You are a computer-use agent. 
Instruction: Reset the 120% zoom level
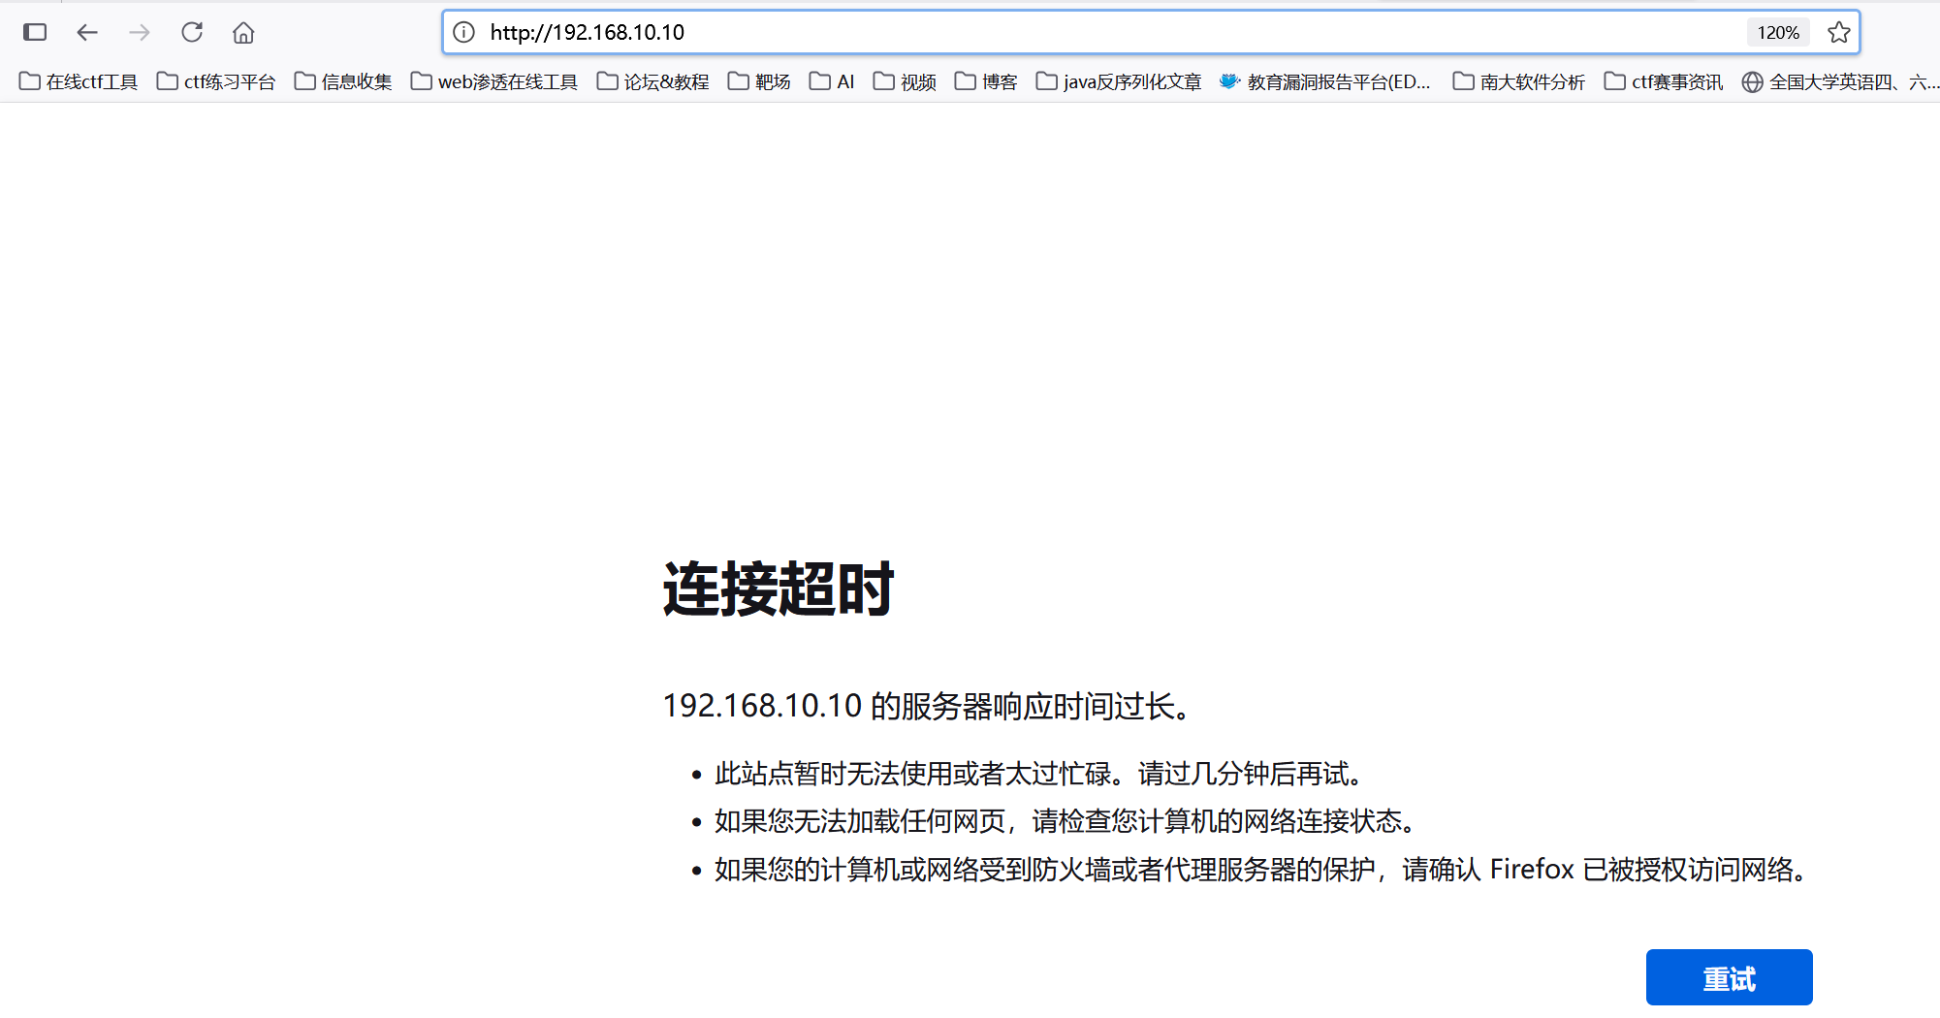point(1778,32)
